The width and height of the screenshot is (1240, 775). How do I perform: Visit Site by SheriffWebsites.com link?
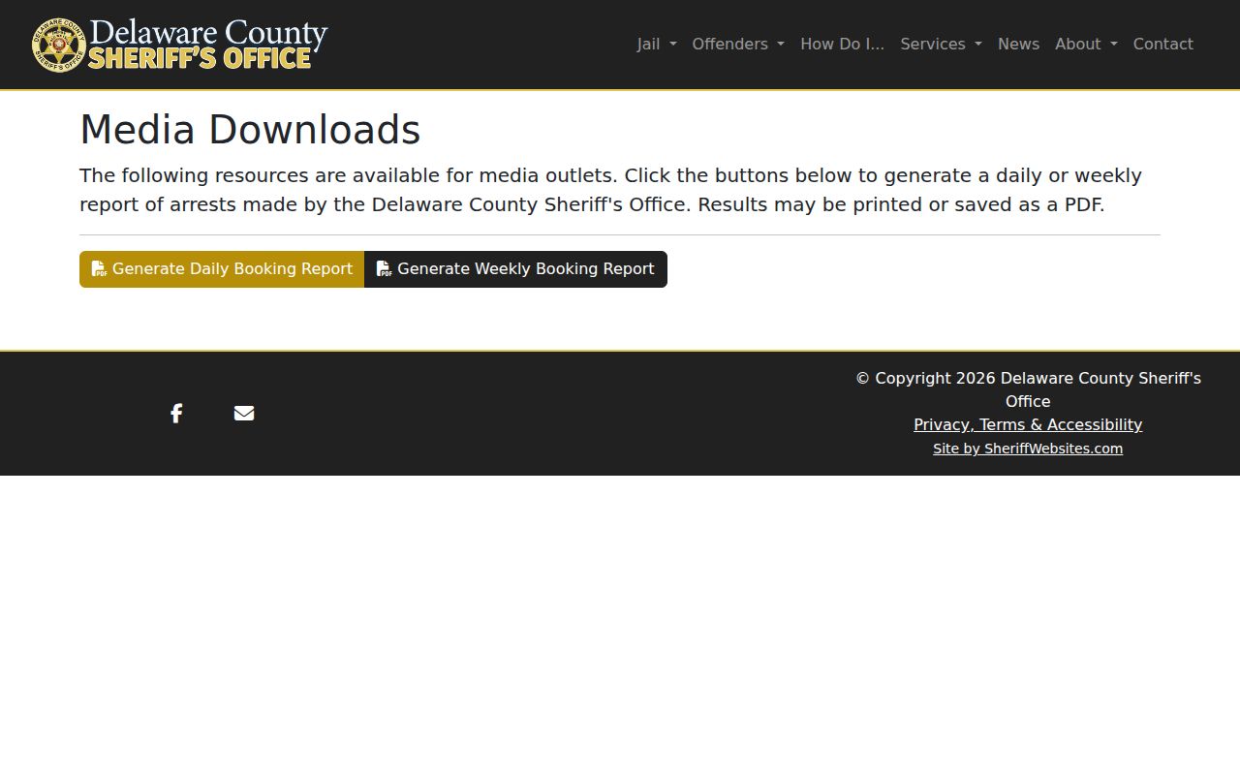(x=1028, y=449)
